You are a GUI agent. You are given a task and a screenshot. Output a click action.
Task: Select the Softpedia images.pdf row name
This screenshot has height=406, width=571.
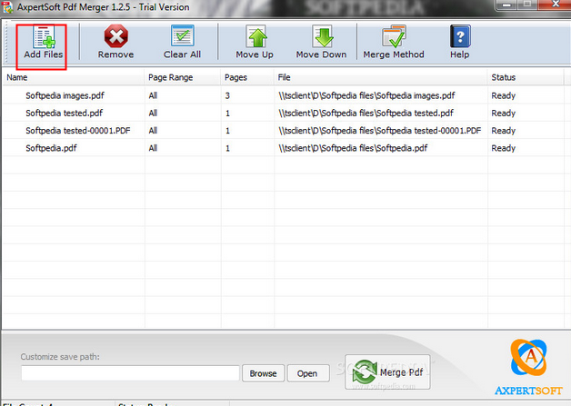65,95
